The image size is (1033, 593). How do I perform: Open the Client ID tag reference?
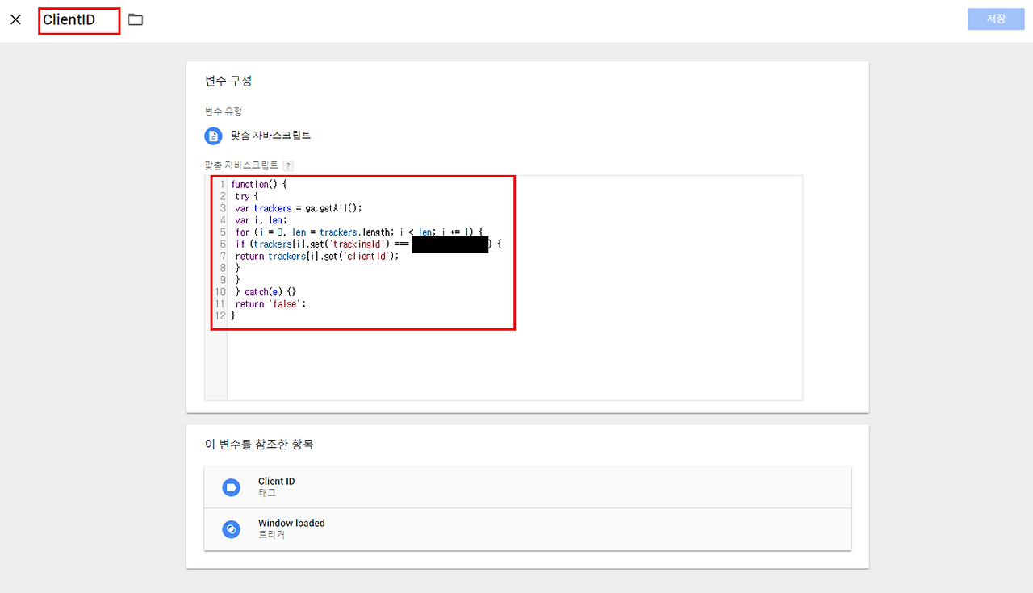click(528, 487)
